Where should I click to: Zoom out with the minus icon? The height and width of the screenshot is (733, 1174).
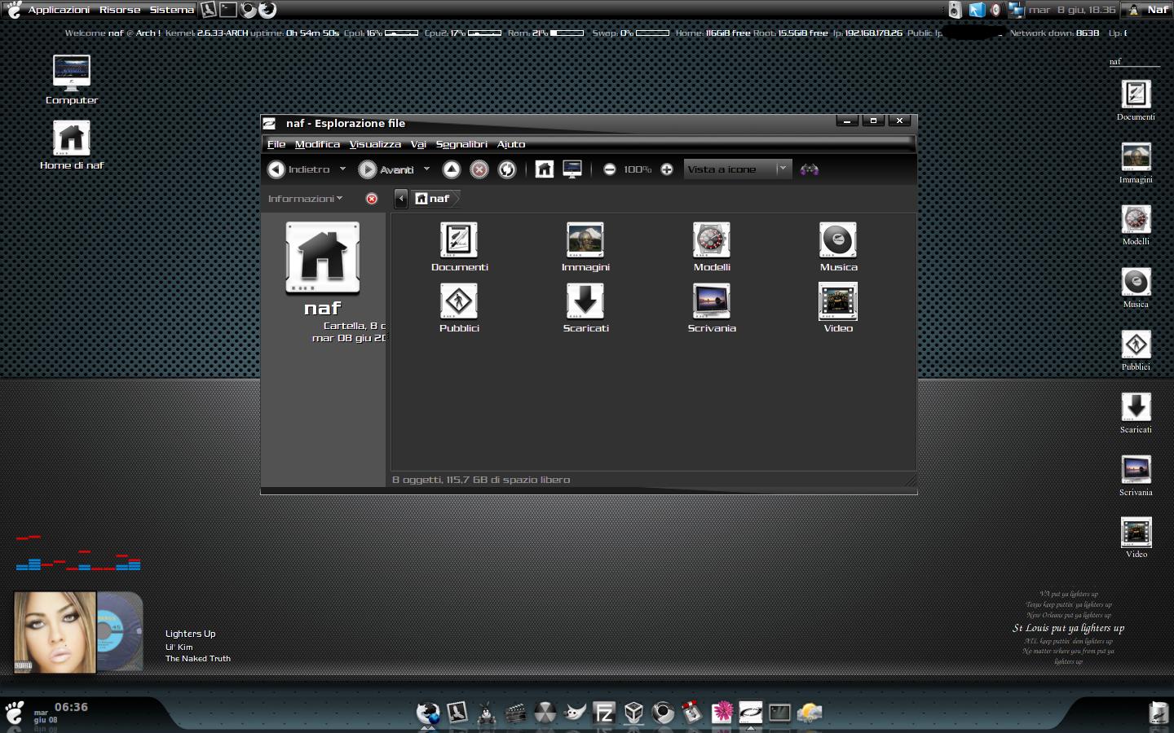609,169
